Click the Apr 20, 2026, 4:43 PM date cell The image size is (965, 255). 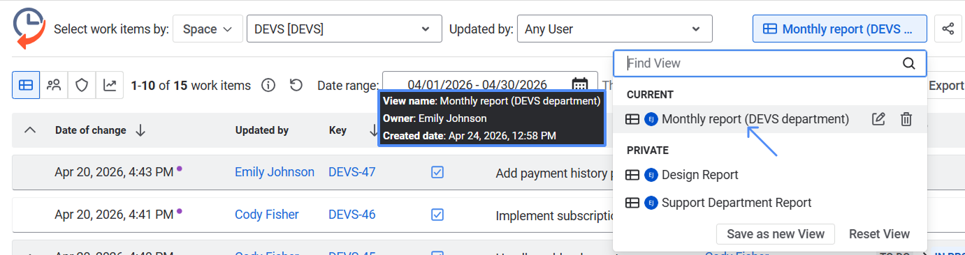point(114,172)
